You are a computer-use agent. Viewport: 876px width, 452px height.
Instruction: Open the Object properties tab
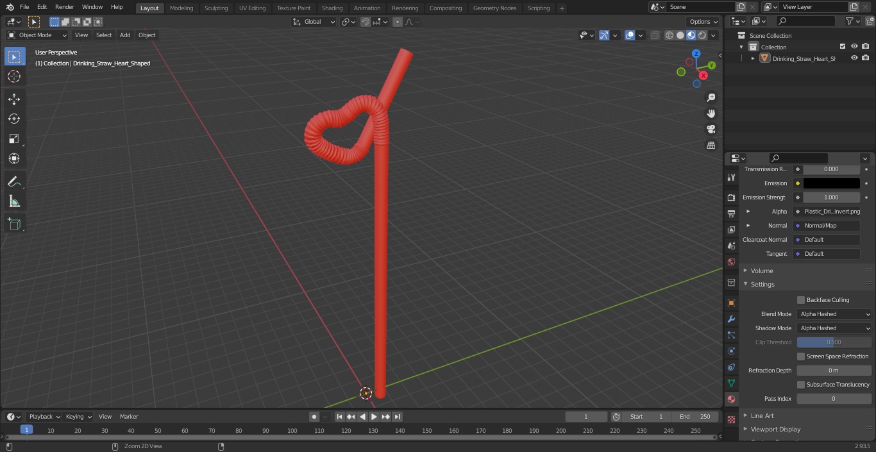(x=731, y=303)
